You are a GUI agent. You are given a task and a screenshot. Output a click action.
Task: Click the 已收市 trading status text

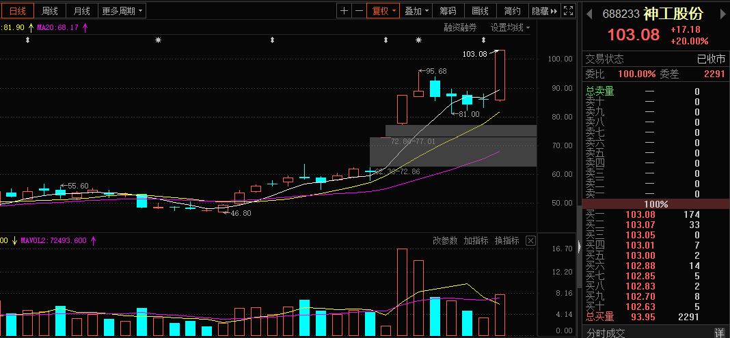(x=711, y=59)
